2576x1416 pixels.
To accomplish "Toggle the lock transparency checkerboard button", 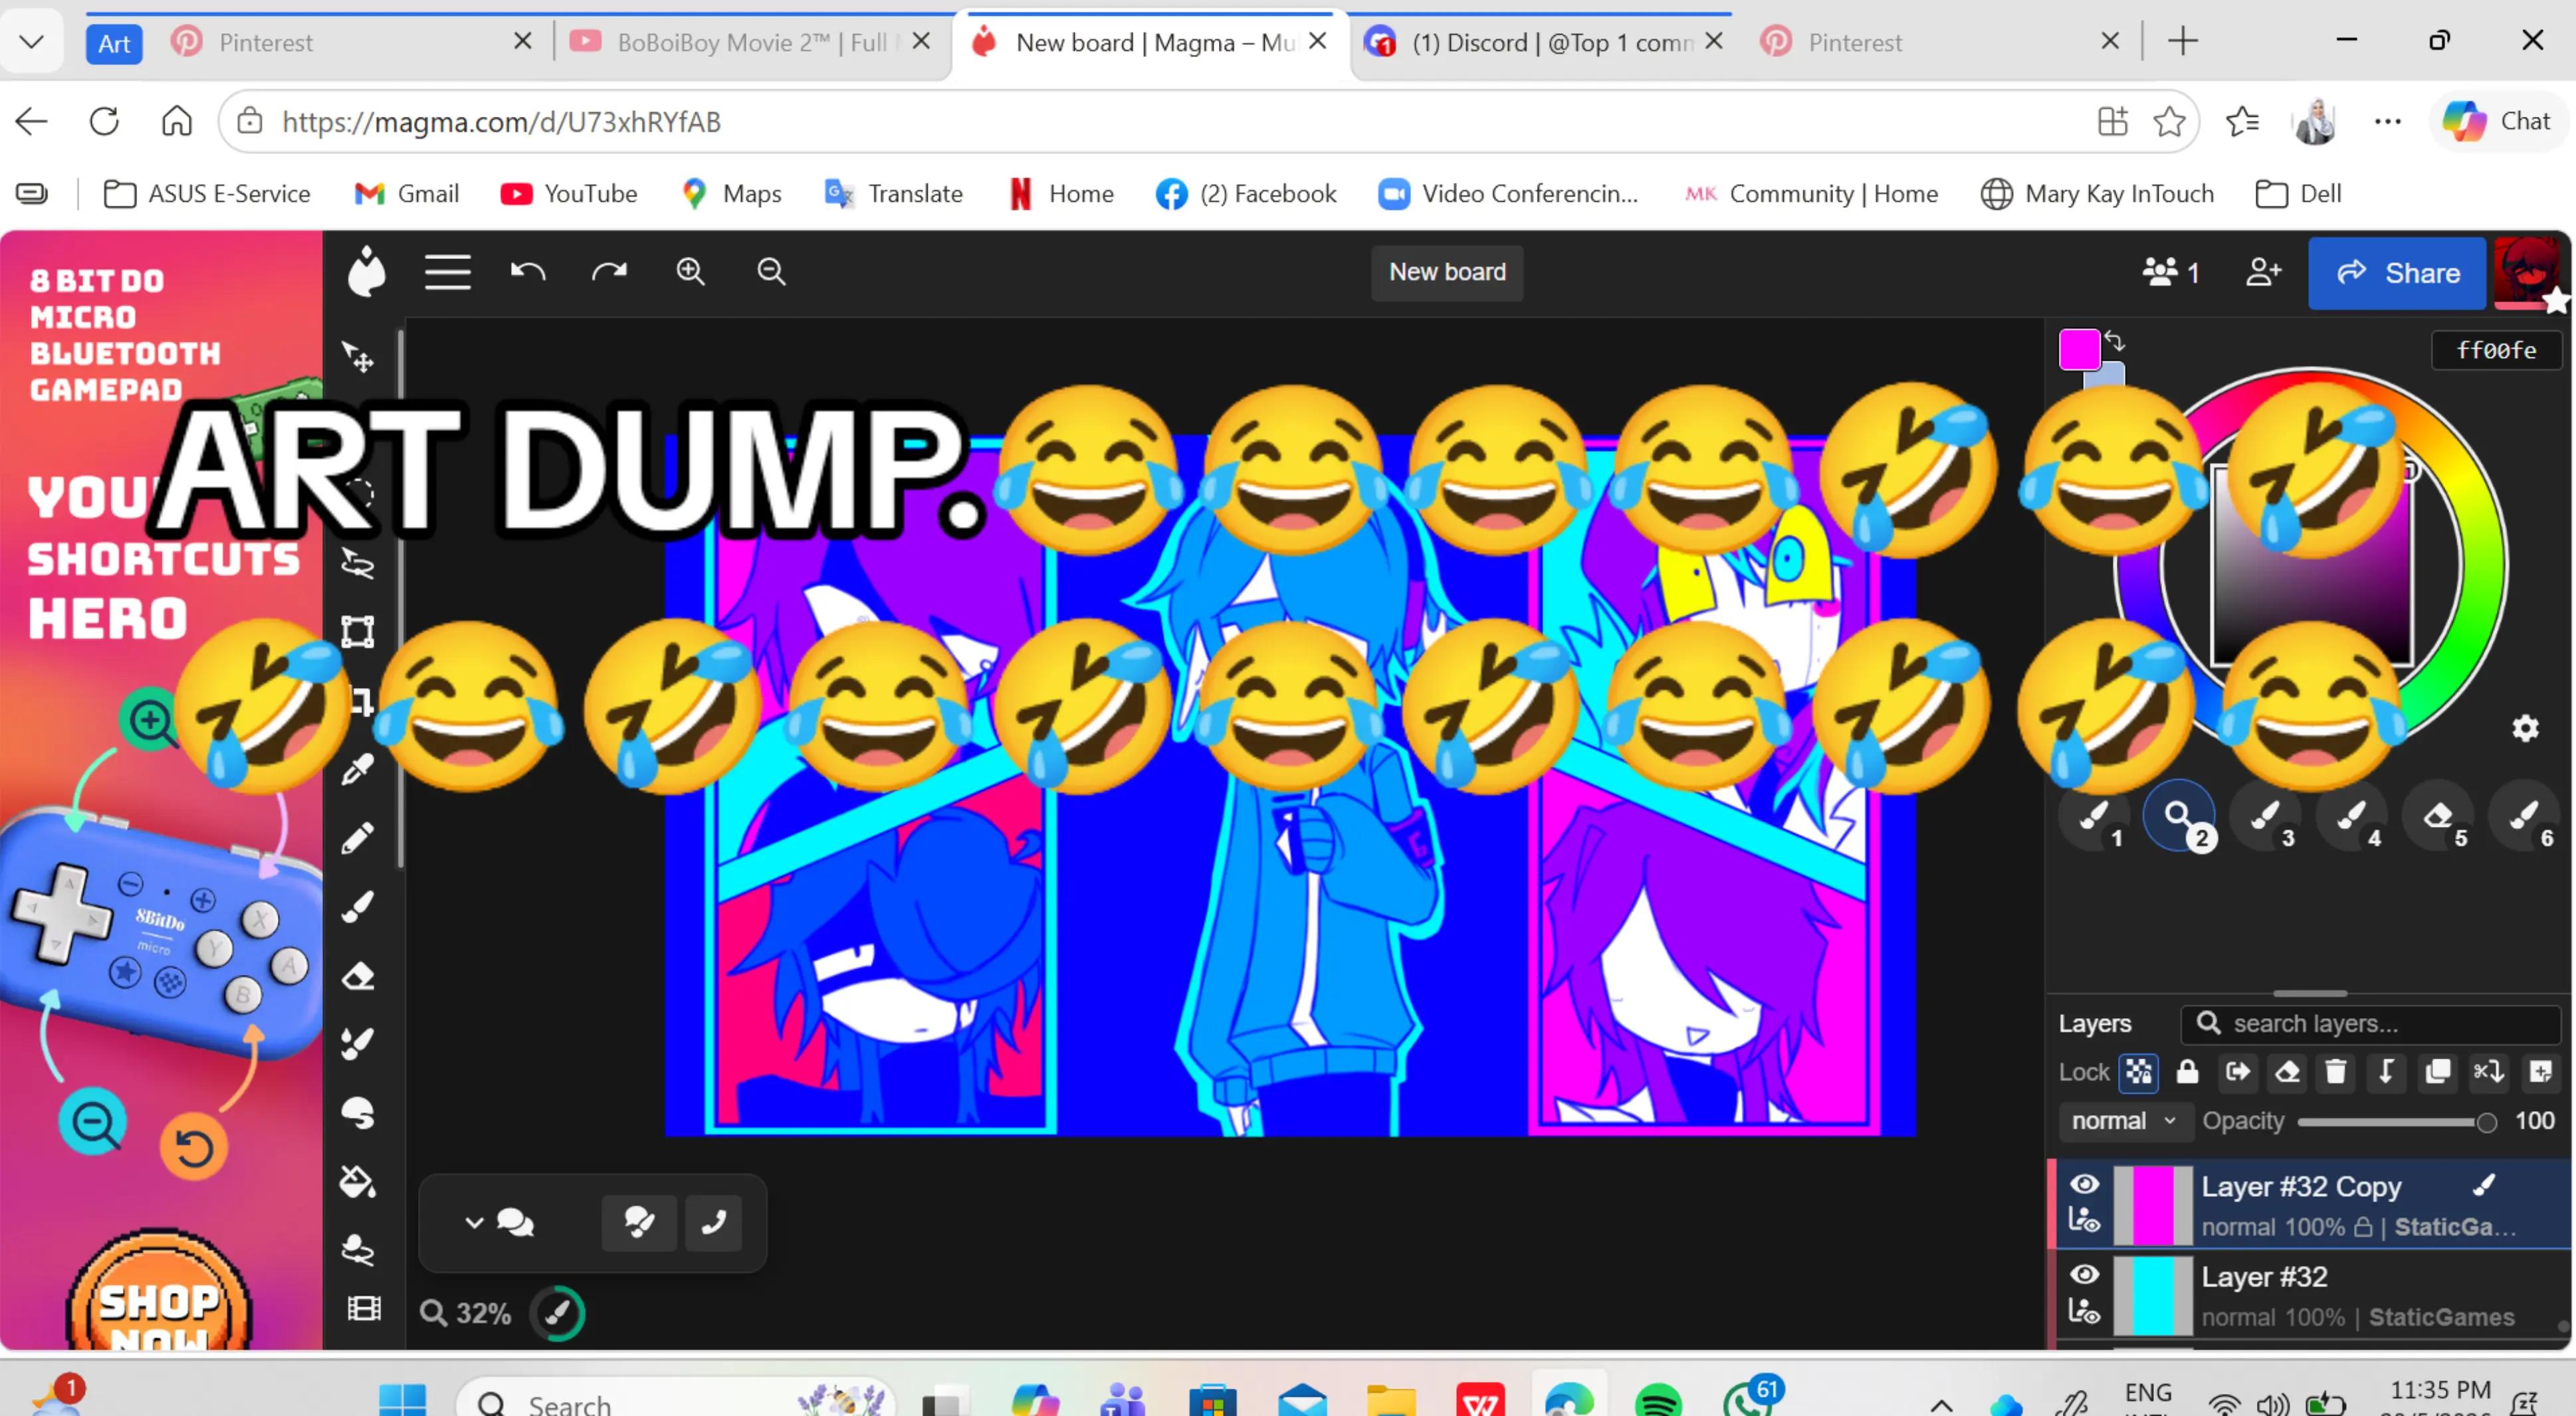I will coord(2138,1072).
